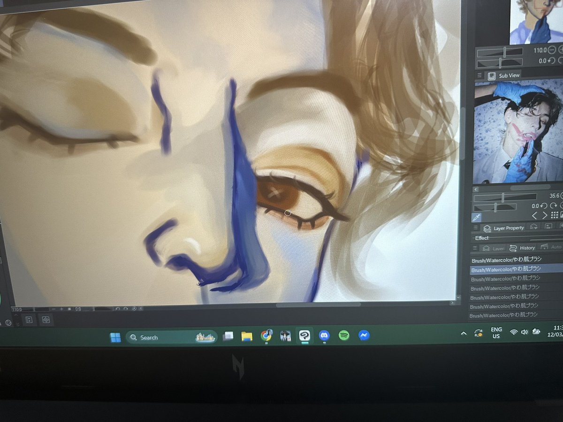Collapse panel dock downward chevron bottom-left

(18, 324)
